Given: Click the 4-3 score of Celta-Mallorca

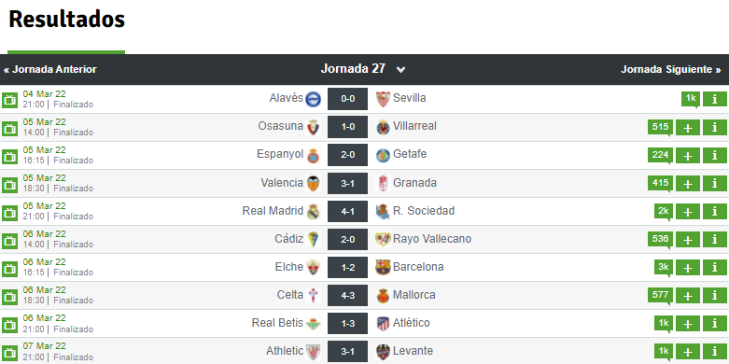Looking at the screenshot, I should pyautogui.click(x=348, y=295).
